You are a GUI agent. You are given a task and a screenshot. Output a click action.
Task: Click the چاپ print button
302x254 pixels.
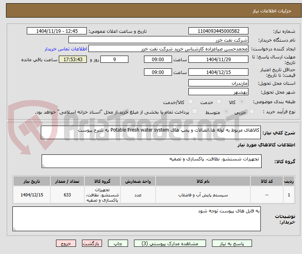(x=118, y=244)
